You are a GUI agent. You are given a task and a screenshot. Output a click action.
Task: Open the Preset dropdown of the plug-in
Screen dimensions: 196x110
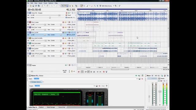coord(94,86)
